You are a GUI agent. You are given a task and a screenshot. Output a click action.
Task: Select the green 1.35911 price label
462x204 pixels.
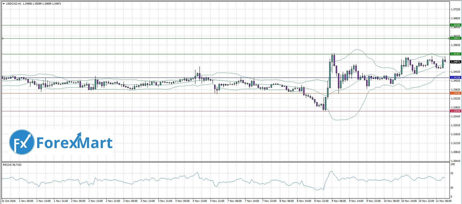(456, 38)
